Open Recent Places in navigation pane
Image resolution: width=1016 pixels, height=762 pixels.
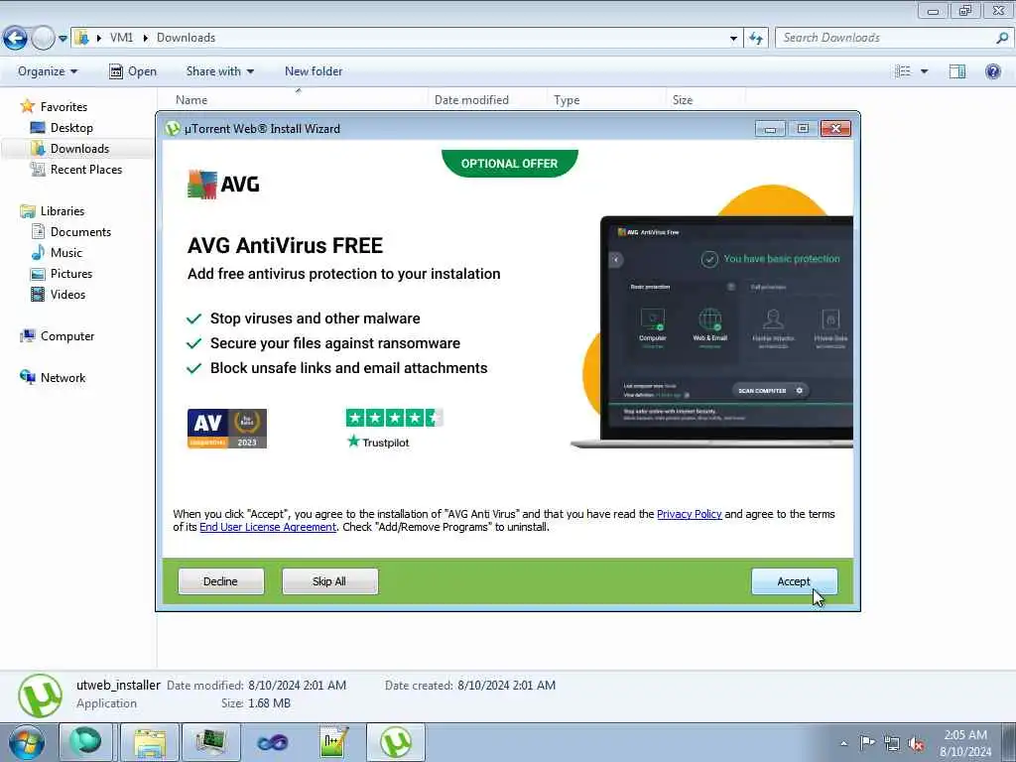76,169
